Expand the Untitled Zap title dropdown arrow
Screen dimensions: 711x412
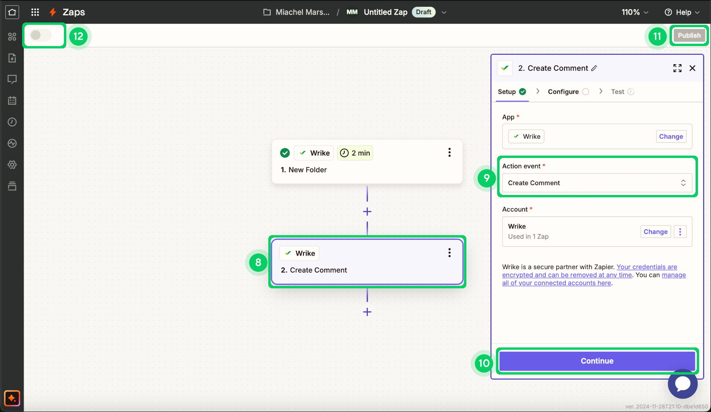coord(444,12)
